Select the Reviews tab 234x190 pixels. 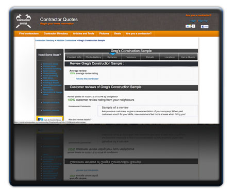click(x=112, y=57)
